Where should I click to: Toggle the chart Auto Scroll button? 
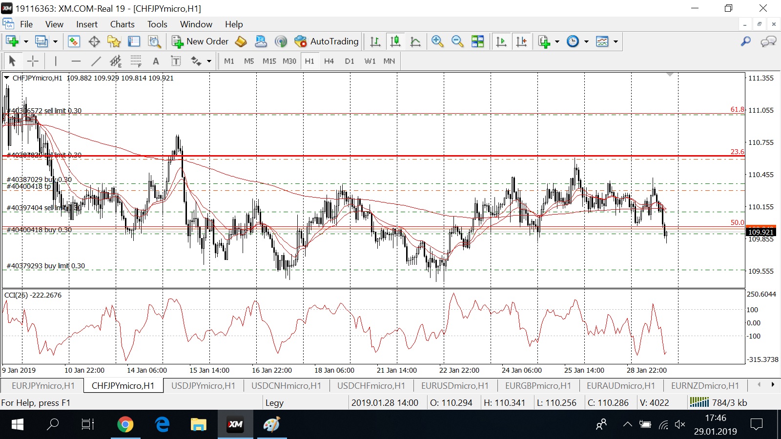tap(501, 41)
